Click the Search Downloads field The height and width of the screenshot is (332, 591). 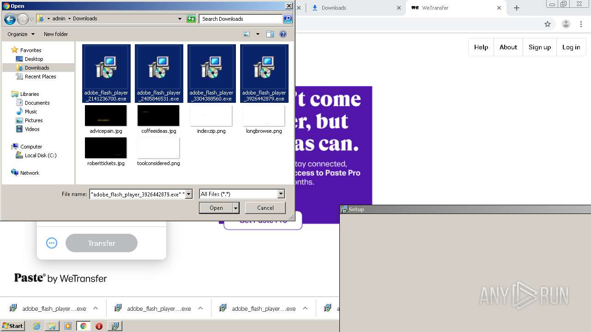tap(241, 19)
